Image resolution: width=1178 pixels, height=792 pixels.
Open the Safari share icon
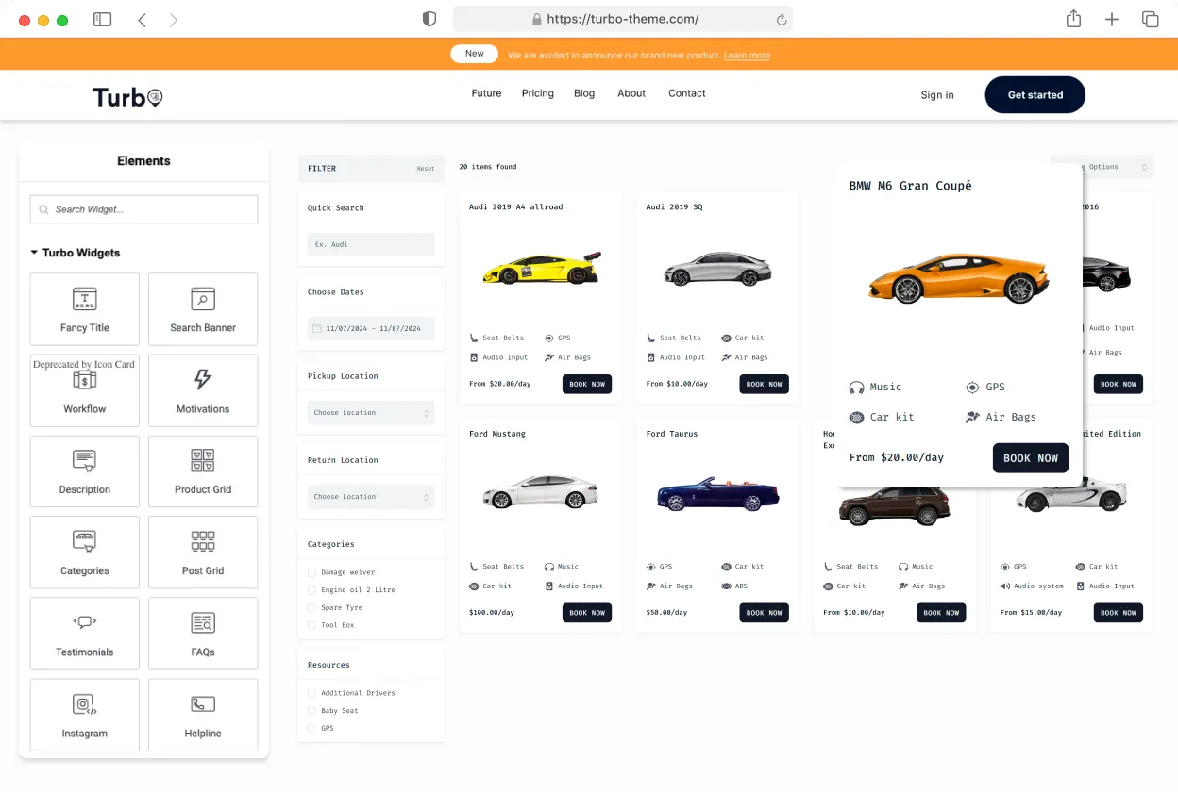click(x=1073, y=19)
